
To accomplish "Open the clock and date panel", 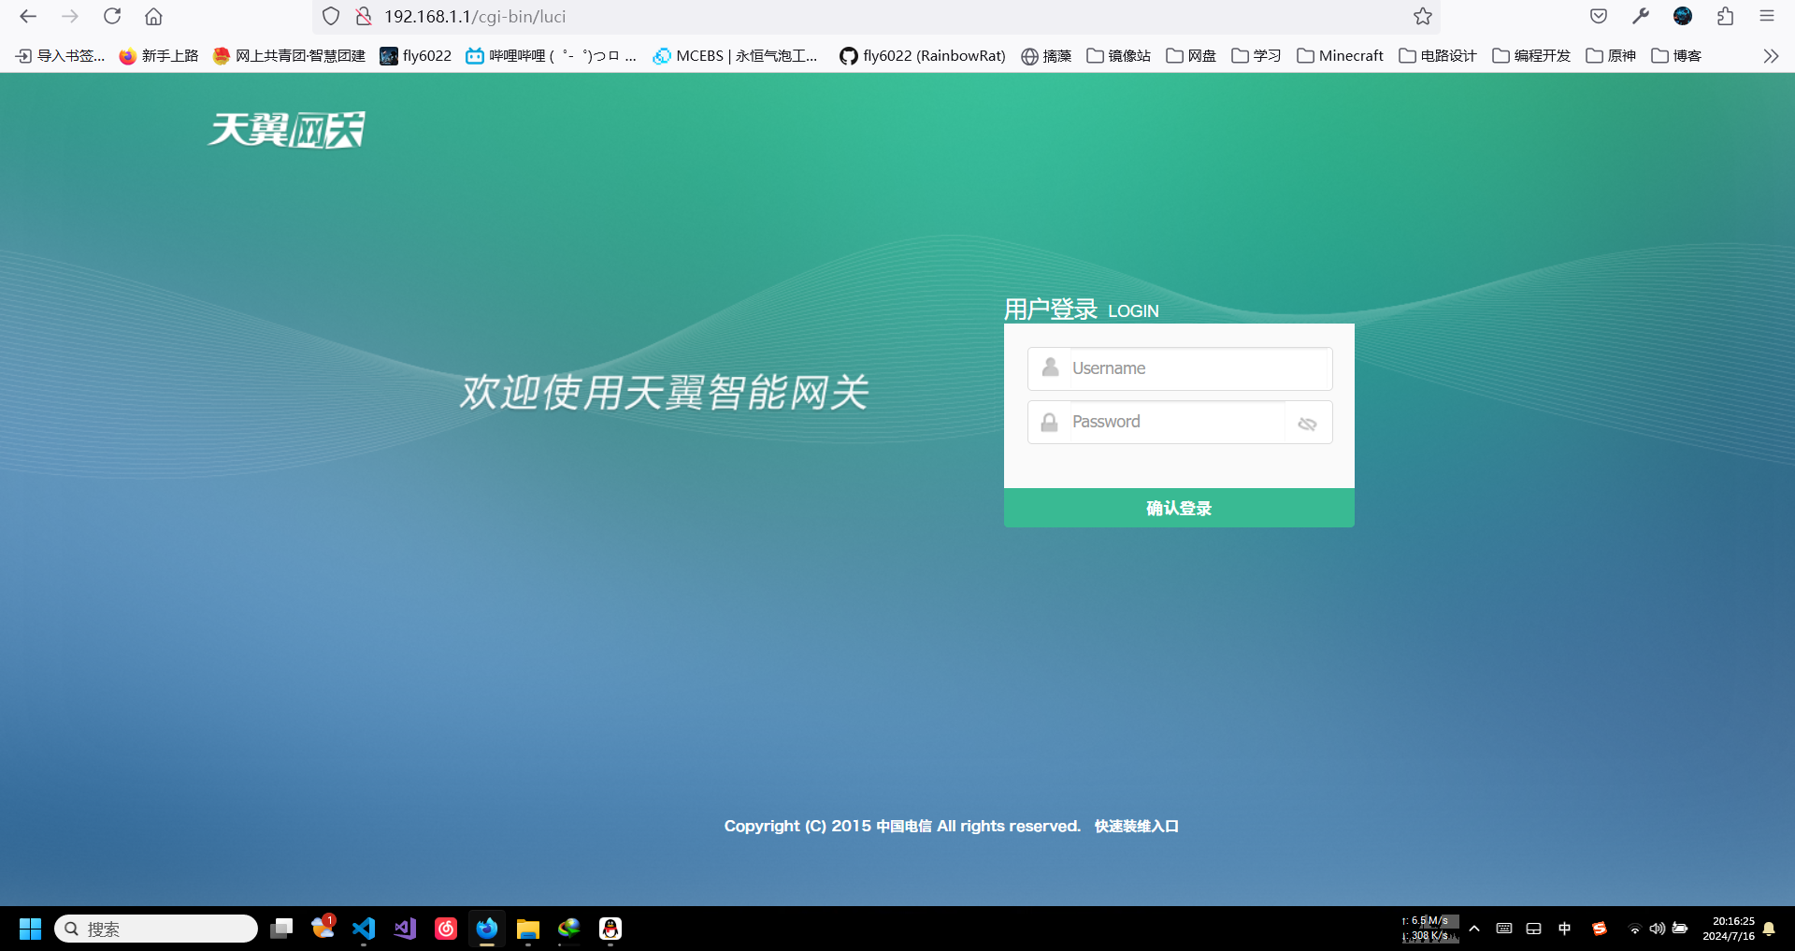I will point(1729,929).
